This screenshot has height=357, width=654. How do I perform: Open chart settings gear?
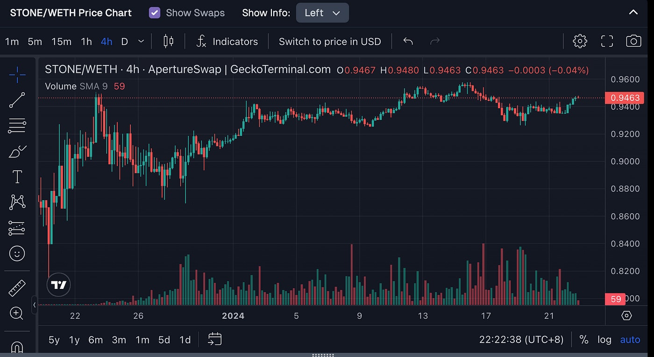click(x=580, y=41)
